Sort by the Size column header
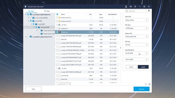 point(91,14)
